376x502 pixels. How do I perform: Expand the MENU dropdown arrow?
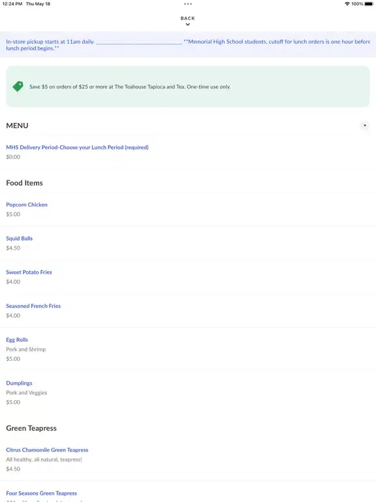(x=364, y=125)
